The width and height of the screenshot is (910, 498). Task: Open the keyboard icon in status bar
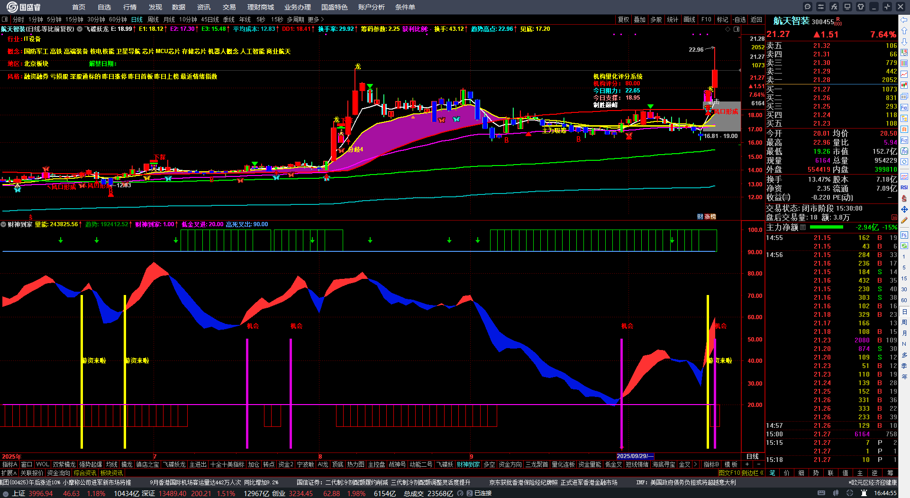click(x=821, y=493)
